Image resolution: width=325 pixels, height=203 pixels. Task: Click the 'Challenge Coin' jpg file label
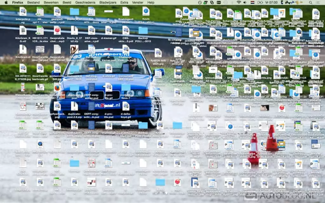pyautogui.click(x=126, y=59)
